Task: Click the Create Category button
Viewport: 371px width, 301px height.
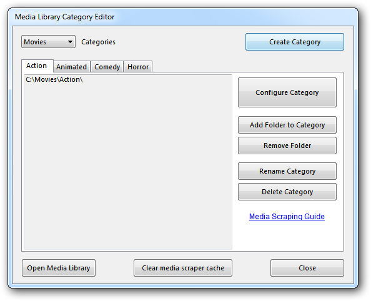Action: point(295,42)
